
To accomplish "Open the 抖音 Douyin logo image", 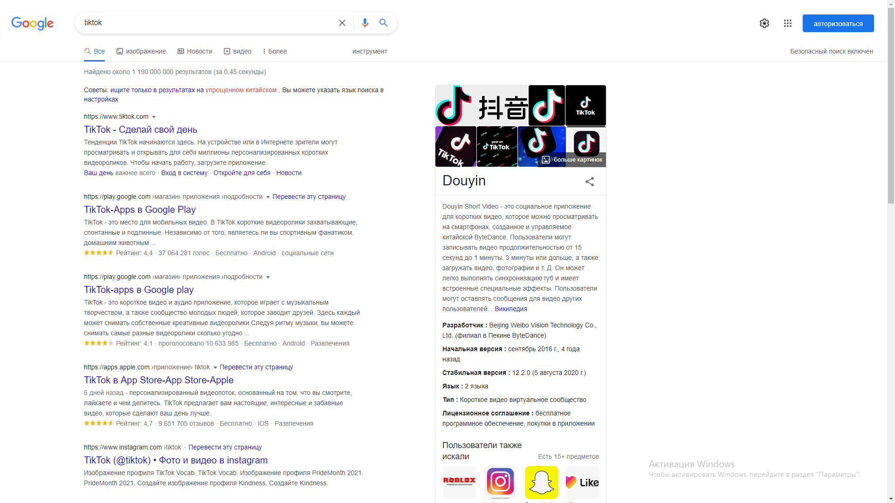I will [482, 105].
